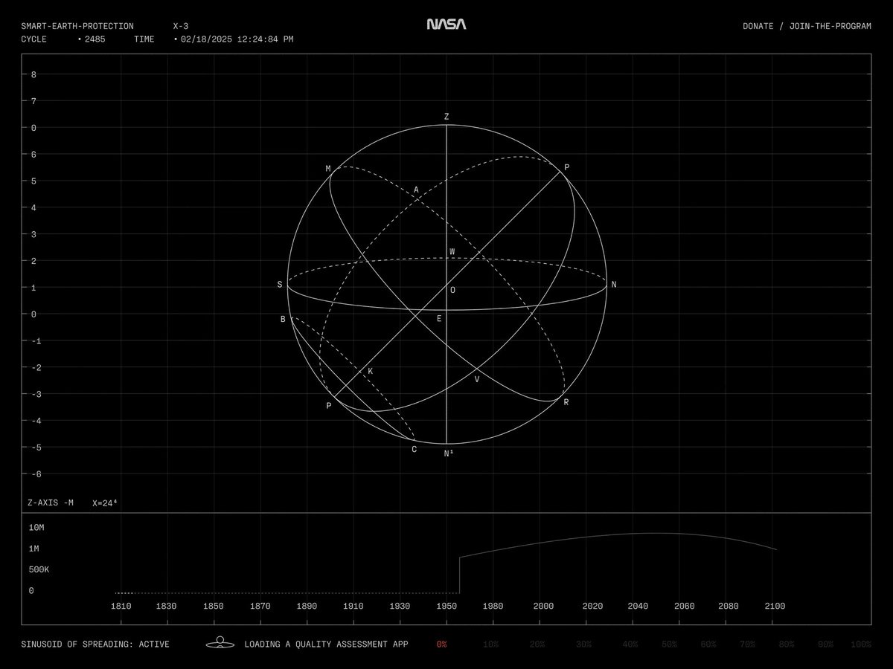Image resolution: width=893 pixels, height=669 pixels.
Task: Select the 1830 timeline year
Action: point(167,606)
